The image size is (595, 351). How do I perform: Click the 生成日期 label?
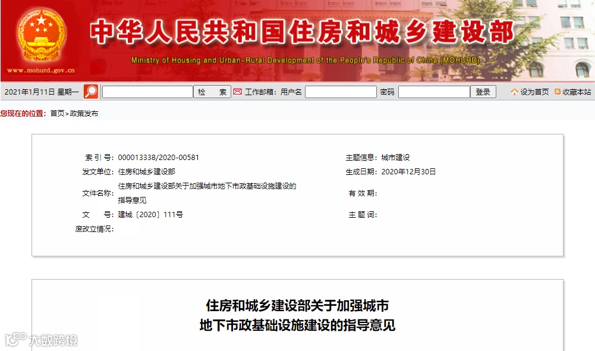(361, 172)
